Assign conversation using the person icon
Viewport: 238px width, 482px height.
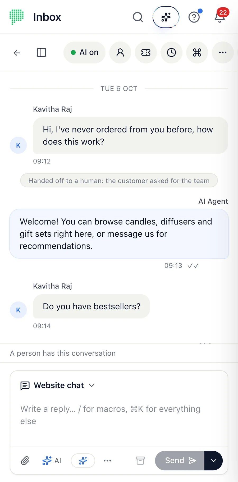pos(120,53)
